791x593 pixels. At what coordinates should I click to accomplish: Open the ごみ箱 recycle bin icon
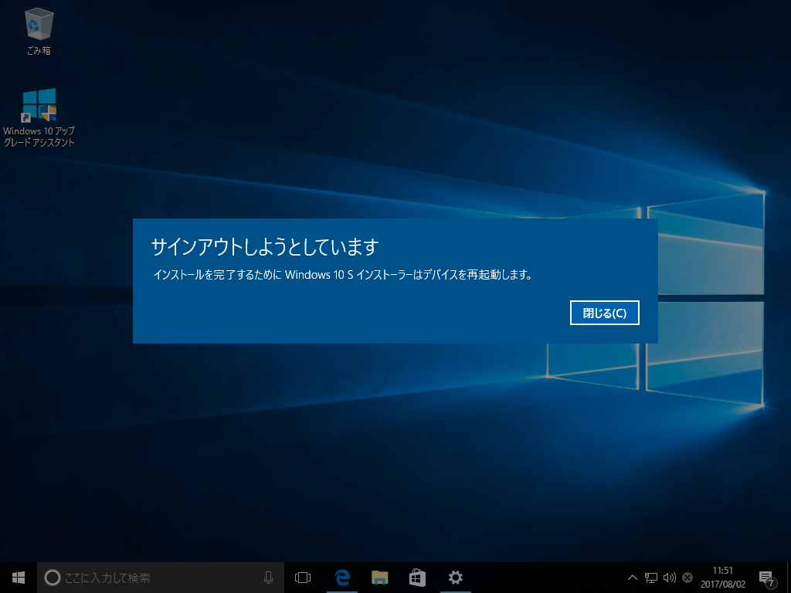point(39,31)
